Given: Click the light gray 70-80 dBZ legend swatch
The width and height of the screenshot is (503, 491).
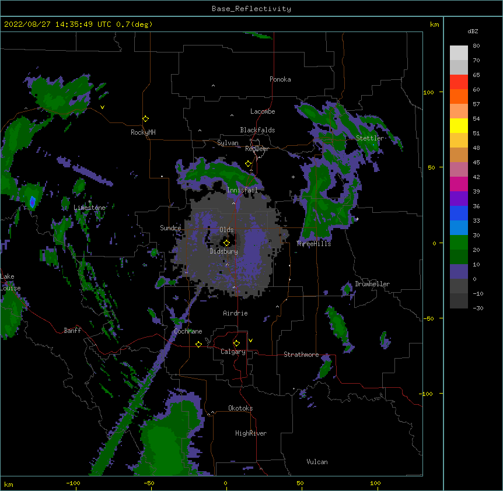Looking at the screenshot, I should (x=459, y=53).
